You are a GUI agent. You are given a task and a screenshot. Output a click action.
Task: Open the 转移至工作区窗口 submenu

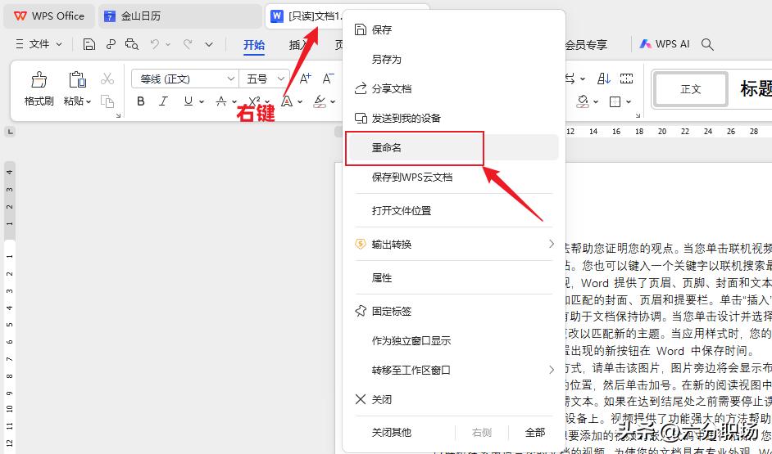coord(454,370)
